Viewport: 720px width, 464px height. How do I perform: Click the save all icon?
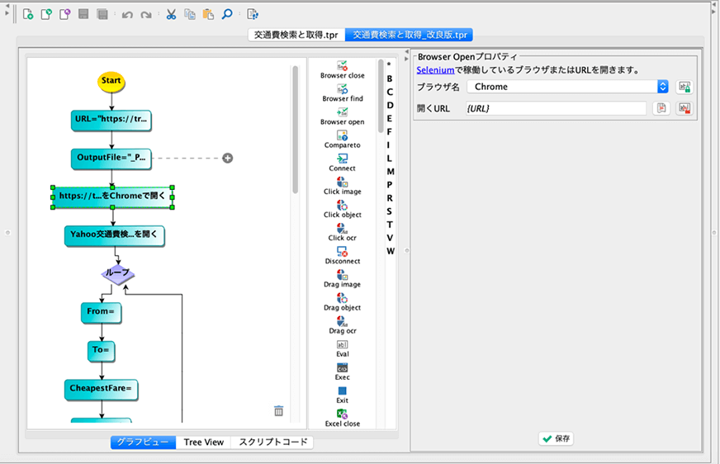point(102,14)
